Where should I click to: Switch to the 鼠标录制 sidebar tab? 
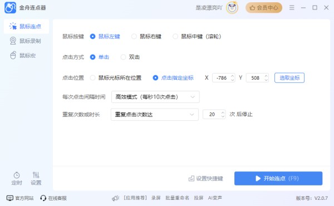pos(26,41)
